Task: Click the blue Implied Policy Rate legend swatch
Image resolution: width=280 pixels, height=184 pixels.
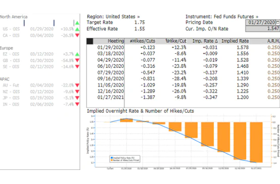Action: pos(112,158)
